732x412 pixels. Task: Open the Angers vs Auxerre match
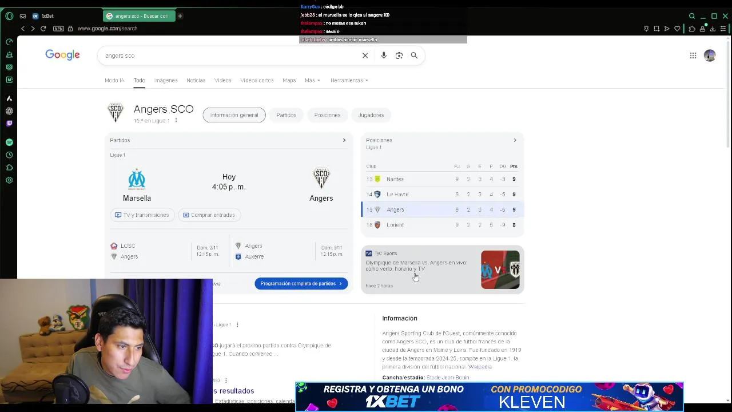click(x=290, y=251)
